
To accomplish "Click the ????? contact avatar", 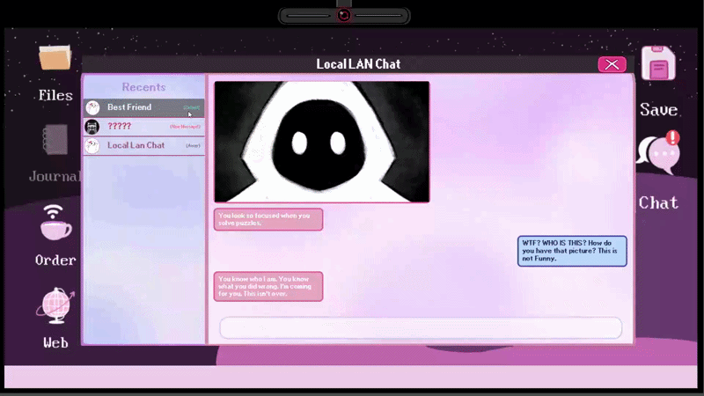I will (x=92, y=127).
